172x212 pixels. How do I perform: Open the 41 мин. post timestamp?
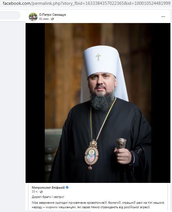click(44, 19)
